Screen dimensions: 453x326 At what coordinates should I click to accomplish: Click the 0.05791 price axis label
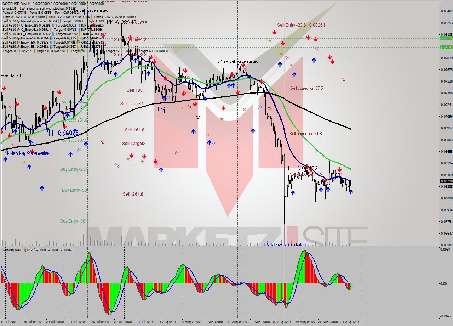[447, 221]
